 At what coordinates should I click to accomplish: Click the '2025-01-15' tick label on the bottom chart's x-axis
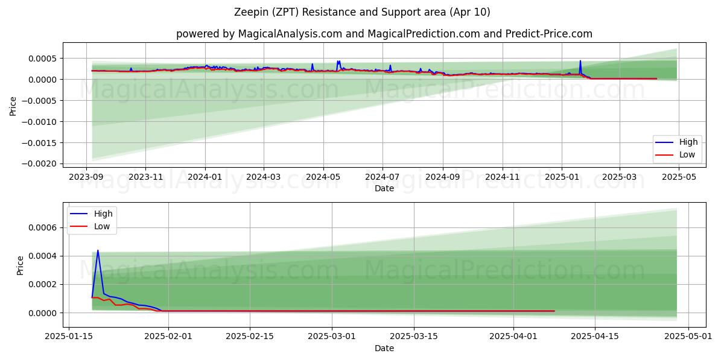(x=69, y=337)
